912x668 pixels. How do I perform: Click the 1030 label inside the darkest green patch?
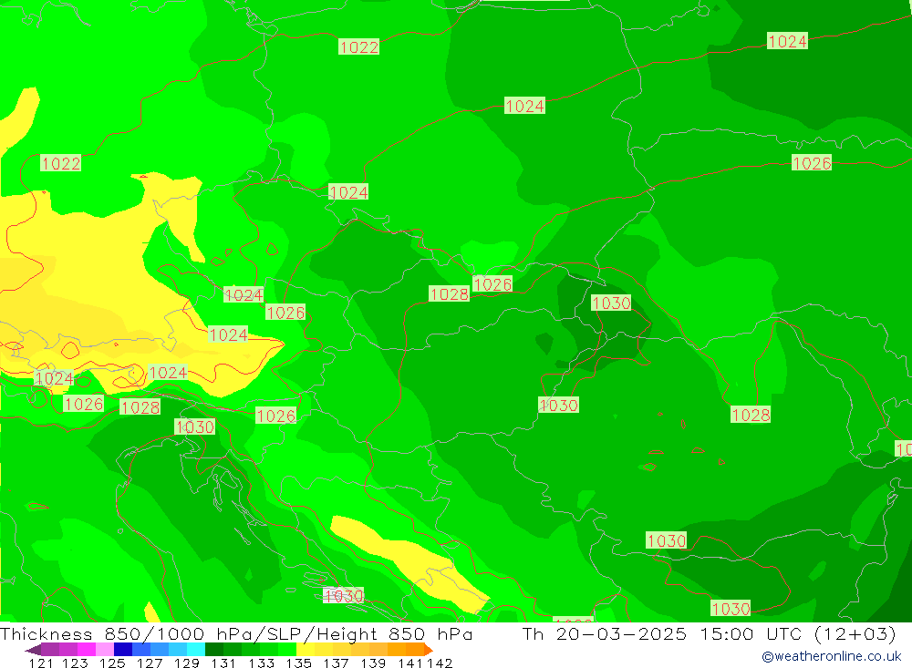tap(611, 303)
